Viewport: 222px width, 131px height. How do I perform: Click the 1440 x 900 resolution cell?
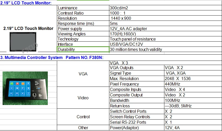click(x=165, y=18)
